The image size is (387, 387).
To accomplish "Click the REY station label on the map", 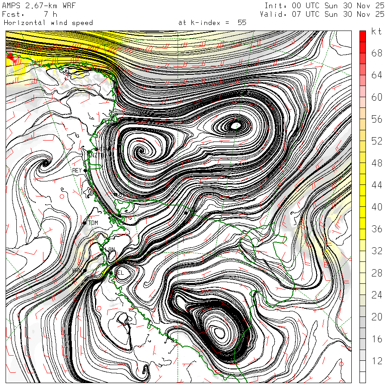I will click(x=77, y=170).
